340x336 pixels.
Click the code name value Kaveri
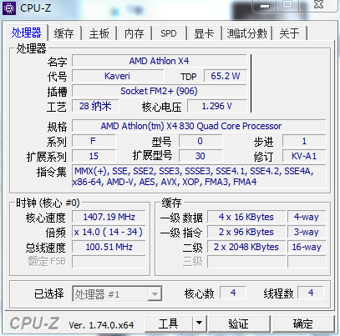click(118, 76)
